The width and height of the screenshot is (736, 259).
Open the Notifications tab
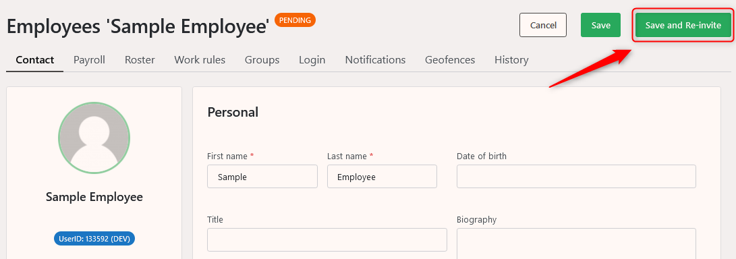[375, 60]
